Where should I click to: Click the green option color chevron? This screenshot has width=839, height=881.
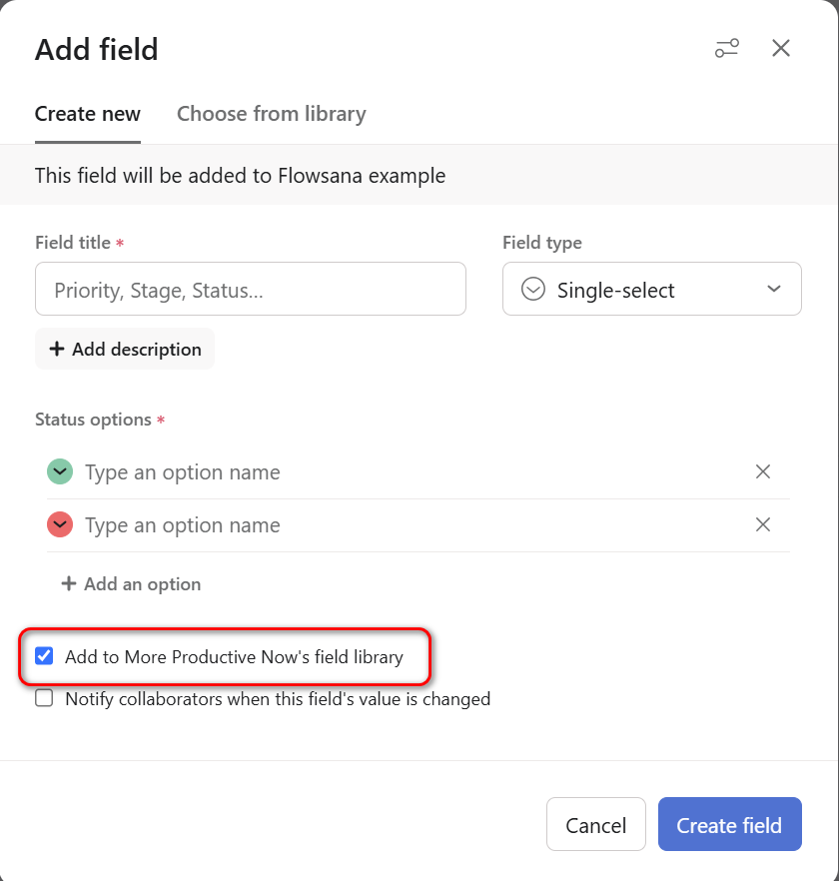pos(60,471)
